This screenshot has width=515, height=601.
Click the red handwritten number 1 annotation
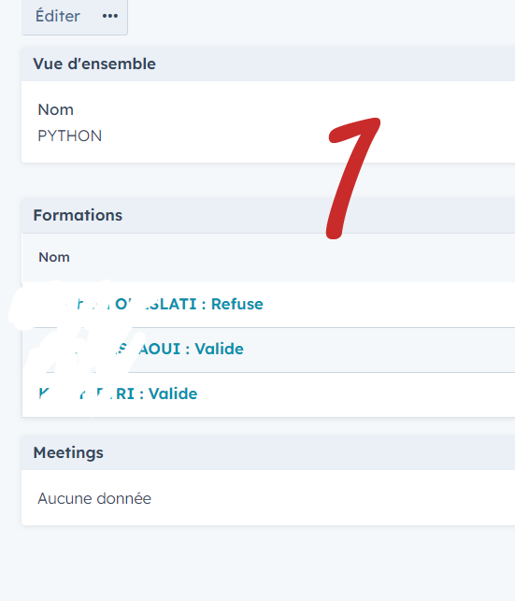coord(352,179)
